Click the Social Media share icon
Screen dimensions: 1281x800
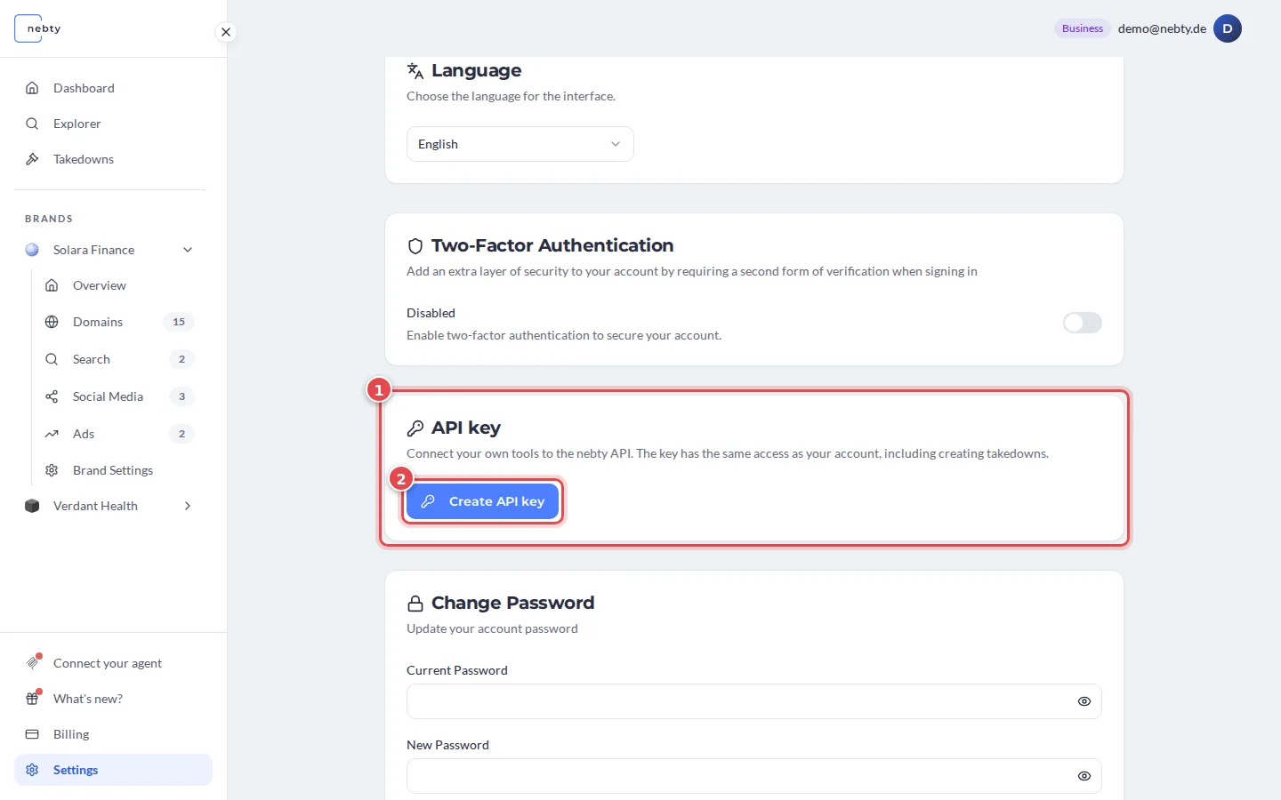pos(52,396)
